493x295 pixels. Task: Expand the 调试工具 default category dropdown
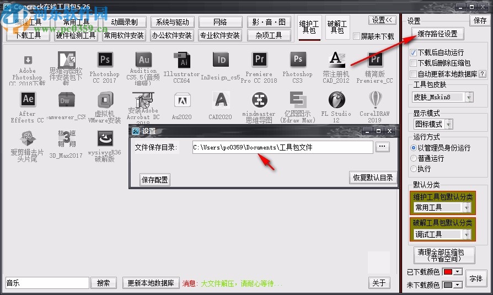coord(467,234)
